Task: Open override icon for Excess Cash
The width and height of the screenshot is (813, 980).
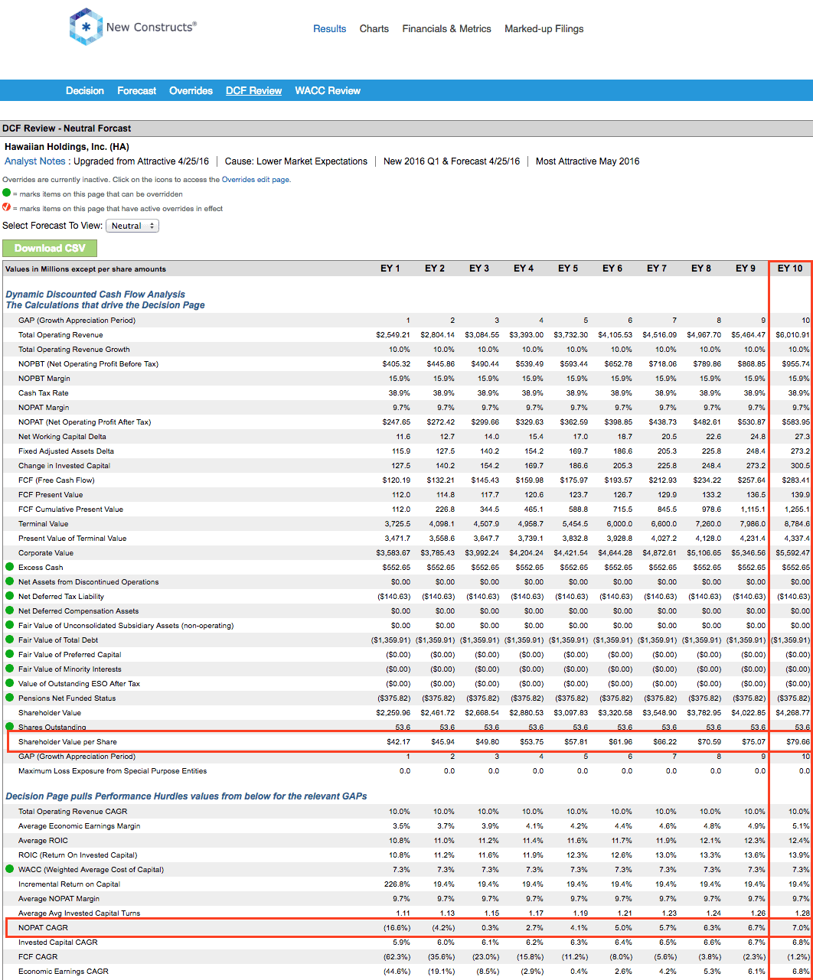Action: pos(9,567)
